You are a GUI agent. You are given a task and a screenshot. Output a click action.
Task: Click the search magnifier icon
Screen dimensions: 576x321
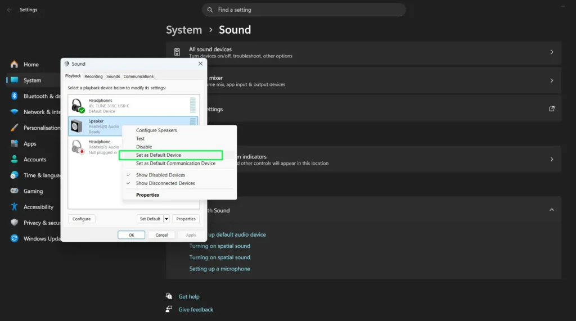[x=210, y=10]
